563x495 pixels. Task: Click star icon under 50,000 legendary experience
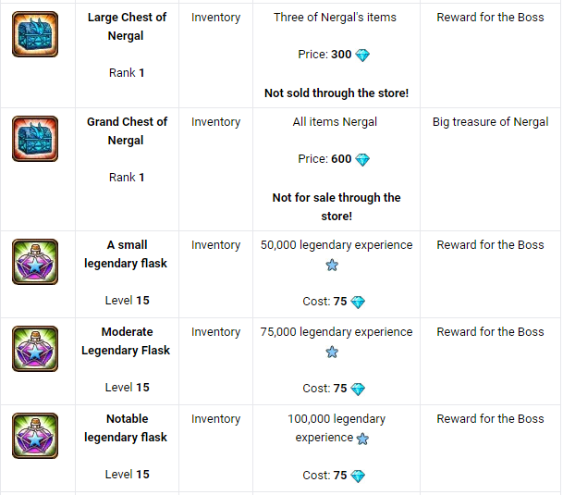[x=332, y=265]
